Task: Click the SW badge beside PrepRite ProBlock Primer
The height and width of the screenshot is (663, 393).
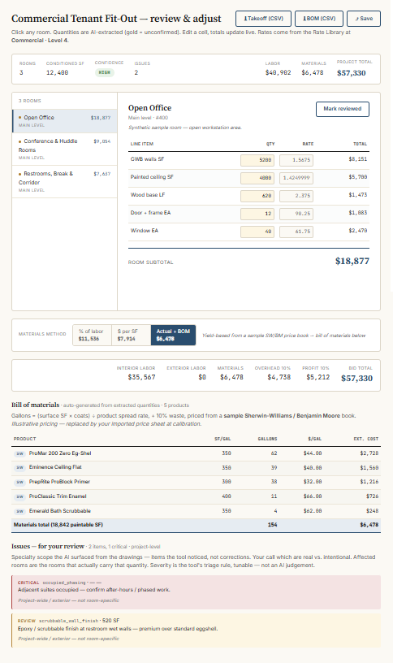Action: (x=19, y=482)
